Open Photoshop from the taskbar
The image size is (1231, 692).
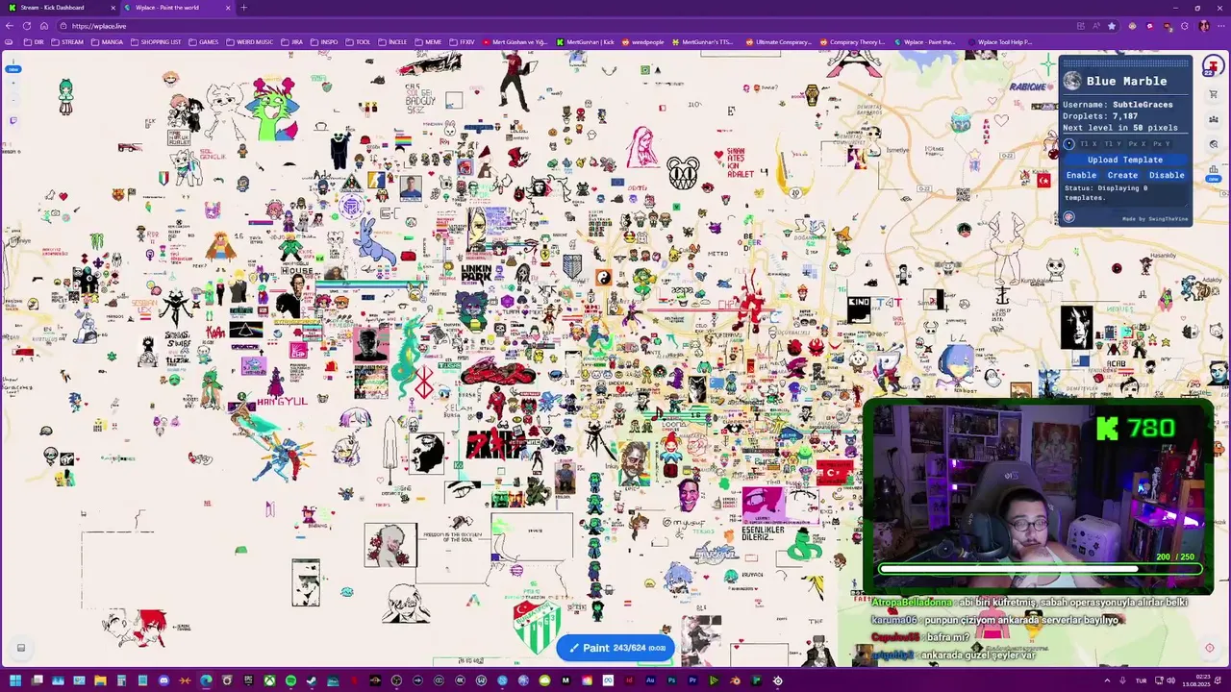coord(671,681)
